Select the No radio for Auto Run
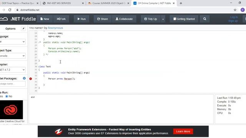This screenshot has height=138, width=246. 7,96
